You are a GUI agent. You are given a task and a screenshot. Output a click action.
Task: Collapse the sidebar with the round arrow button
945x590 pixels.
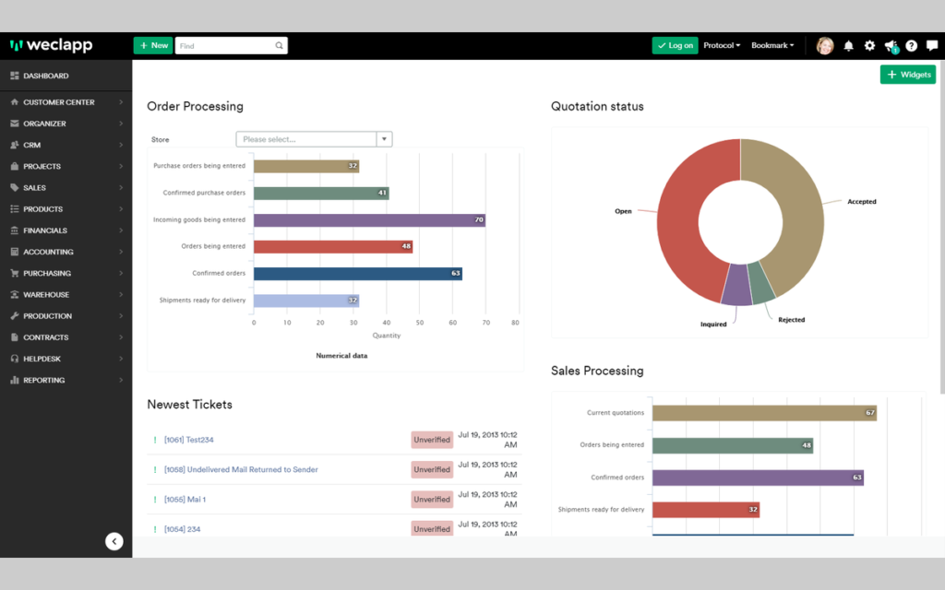click(114, 541)
